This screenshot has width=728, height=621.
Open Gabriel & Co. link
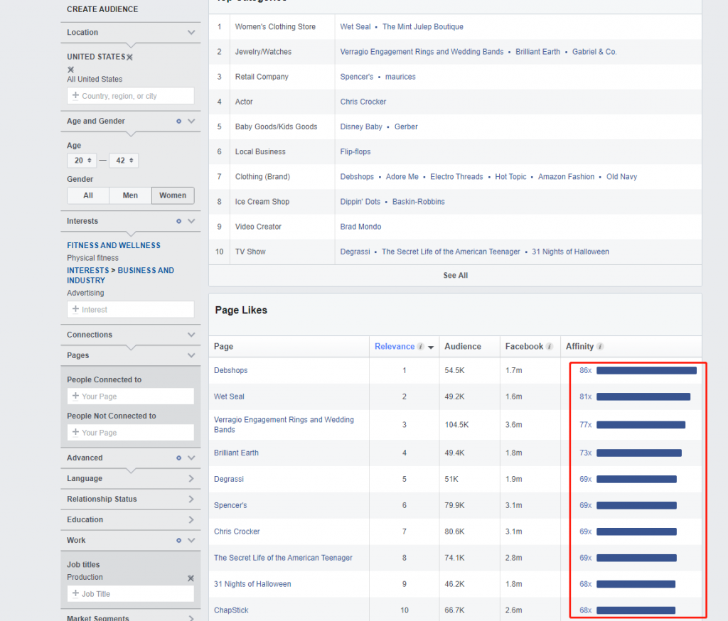point(594,52)
